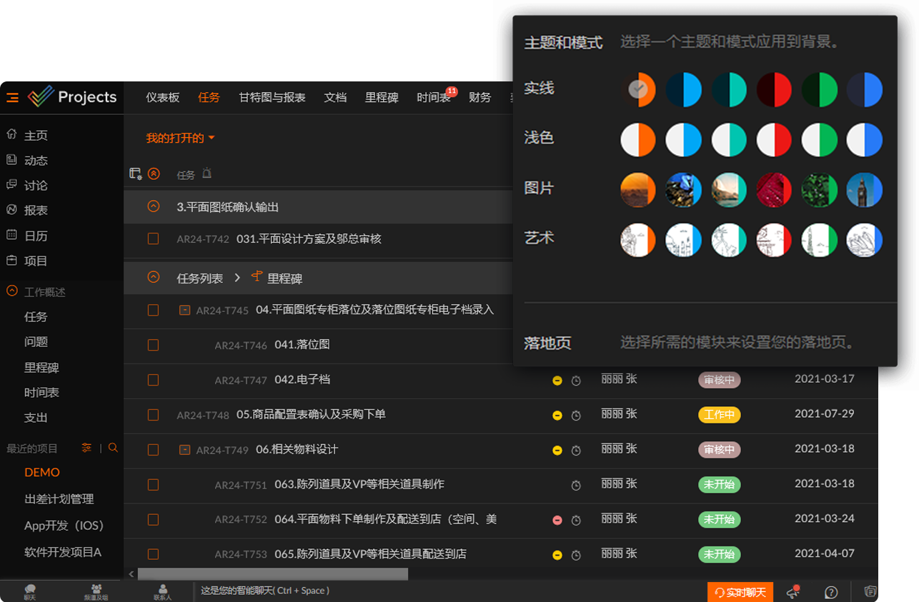Open the 我的打开的 view dropdown
The height and width of the screenshot is (602, 919).
click(180, 138)
